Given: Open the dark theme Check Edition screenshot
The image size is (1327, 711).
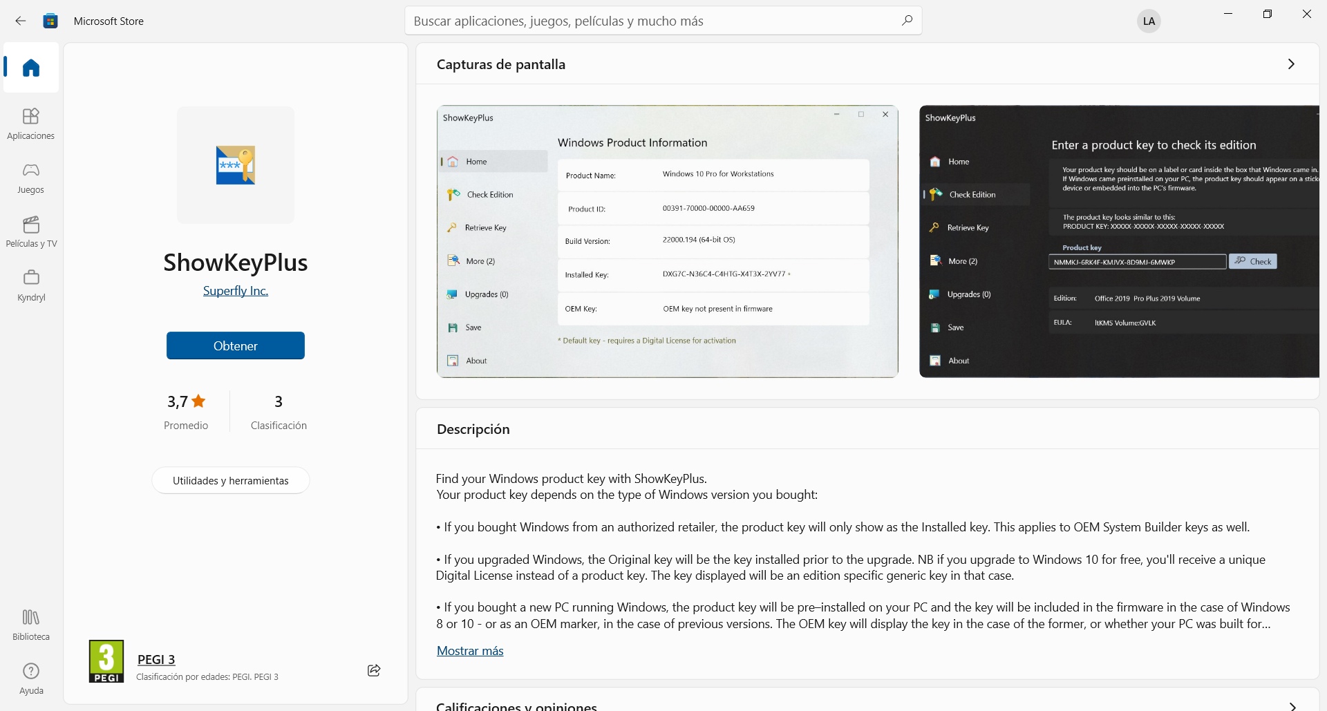Looking at the screenshot, I should pos(1119,241).
